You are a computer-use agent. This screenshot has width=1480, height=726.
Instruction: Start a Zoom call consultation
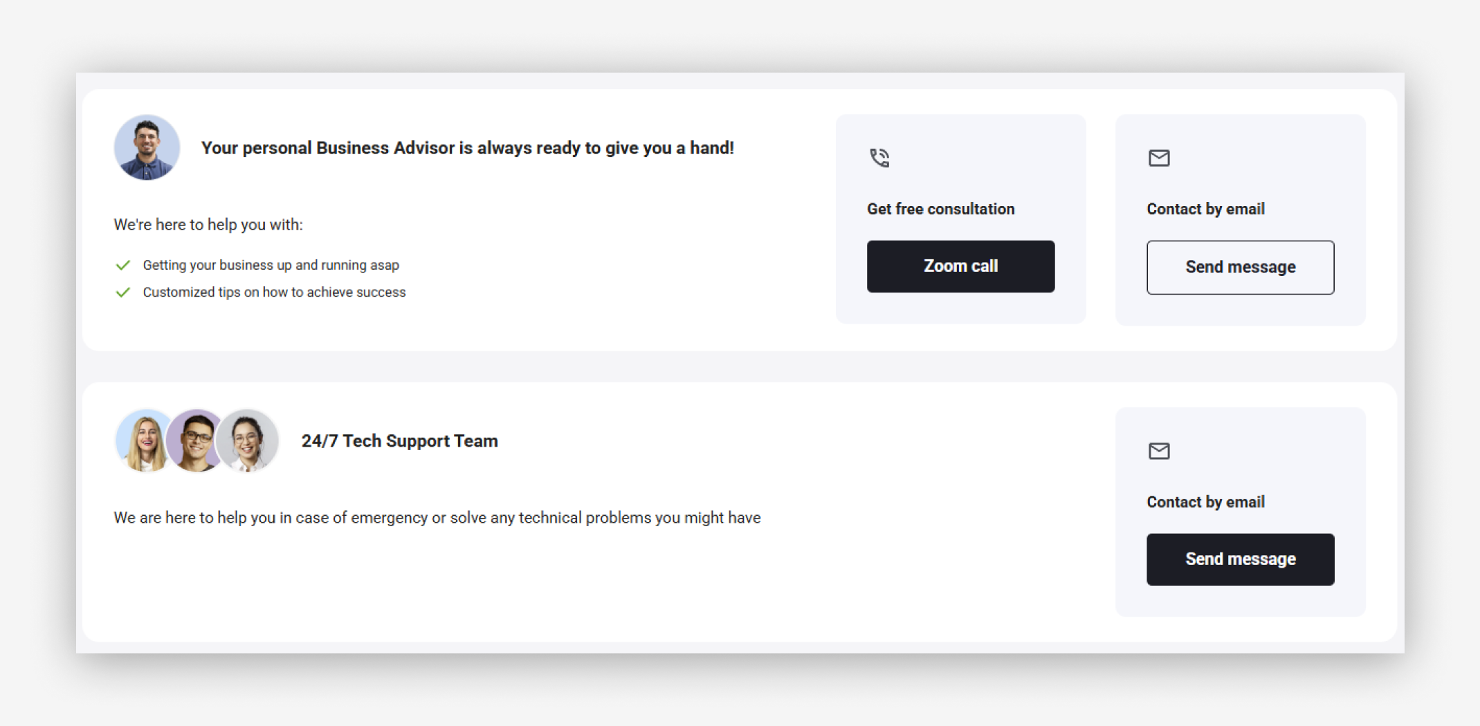[x=960, y=266]
